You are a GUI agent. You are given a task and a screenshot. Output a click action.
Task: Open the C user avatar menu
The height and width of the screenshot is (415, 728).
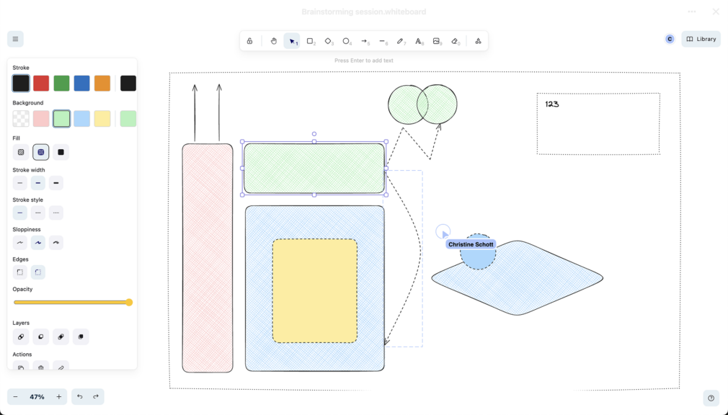pyautogui.click(x=670, y=38)
